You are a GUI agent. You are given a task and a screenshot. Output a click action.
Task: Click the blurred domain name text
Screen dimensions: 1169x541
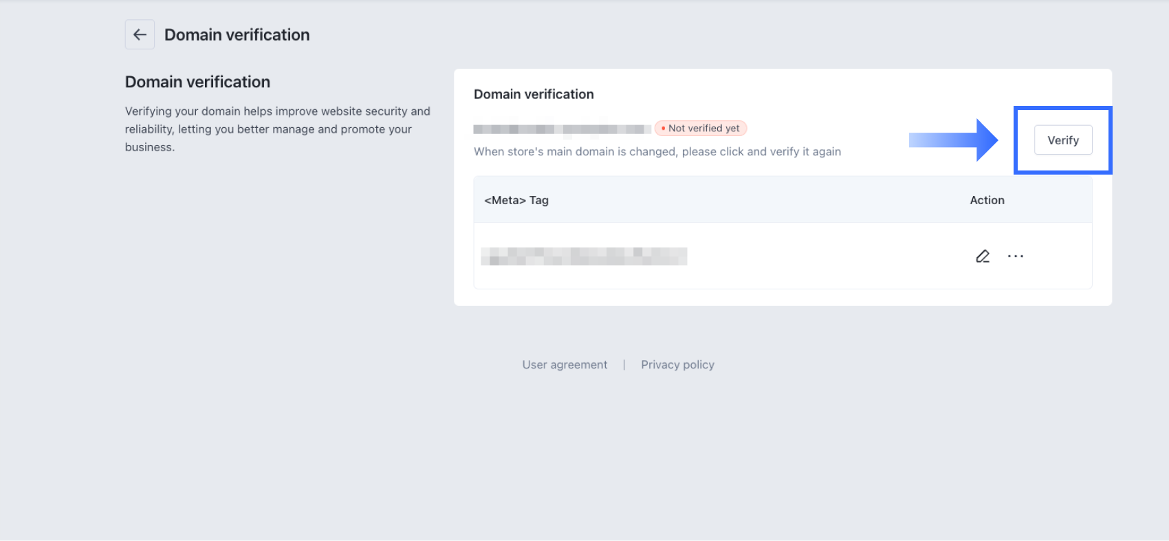pos(562,129)
